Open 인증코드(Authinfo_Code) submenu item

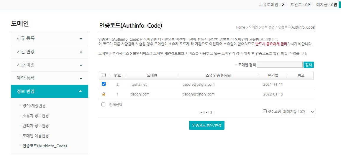point(45,146)
